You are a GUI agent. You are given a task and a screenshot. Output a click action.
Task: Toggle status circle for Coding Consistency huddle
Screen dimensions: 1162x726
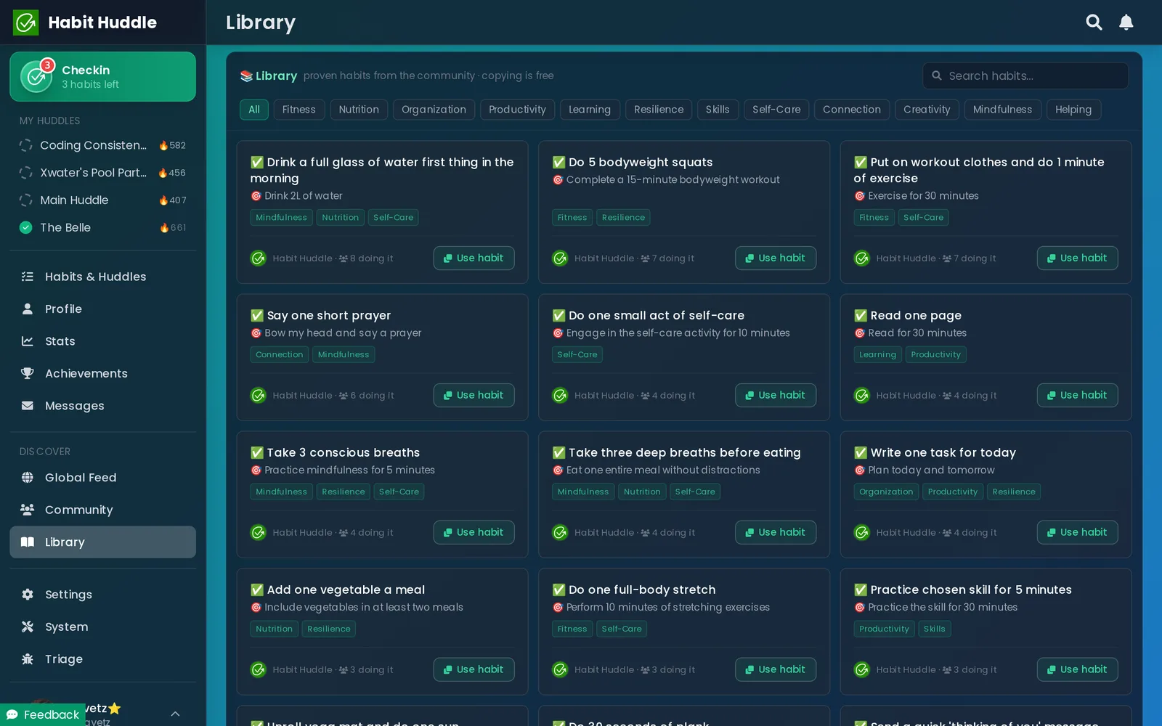click(x=26, y=145)
